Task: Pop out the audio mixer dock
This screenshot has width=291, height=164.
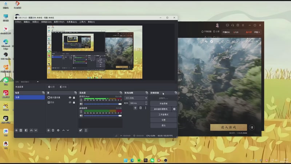Action: tap(121, 93)
